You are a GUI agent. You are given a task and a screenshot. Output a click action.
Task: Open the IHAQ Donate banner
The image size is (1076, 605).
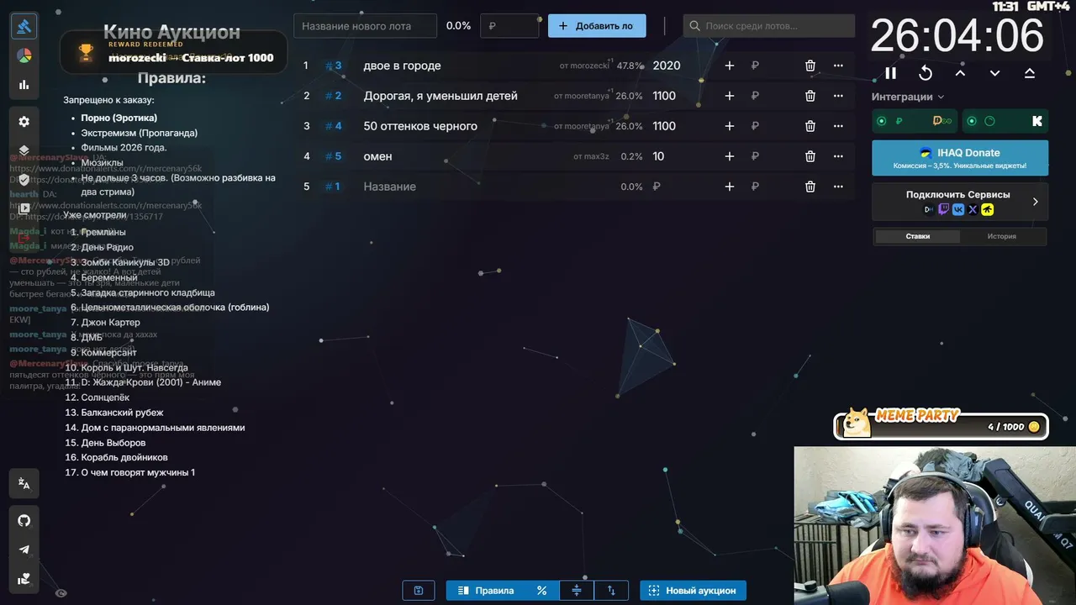[960, 158]
